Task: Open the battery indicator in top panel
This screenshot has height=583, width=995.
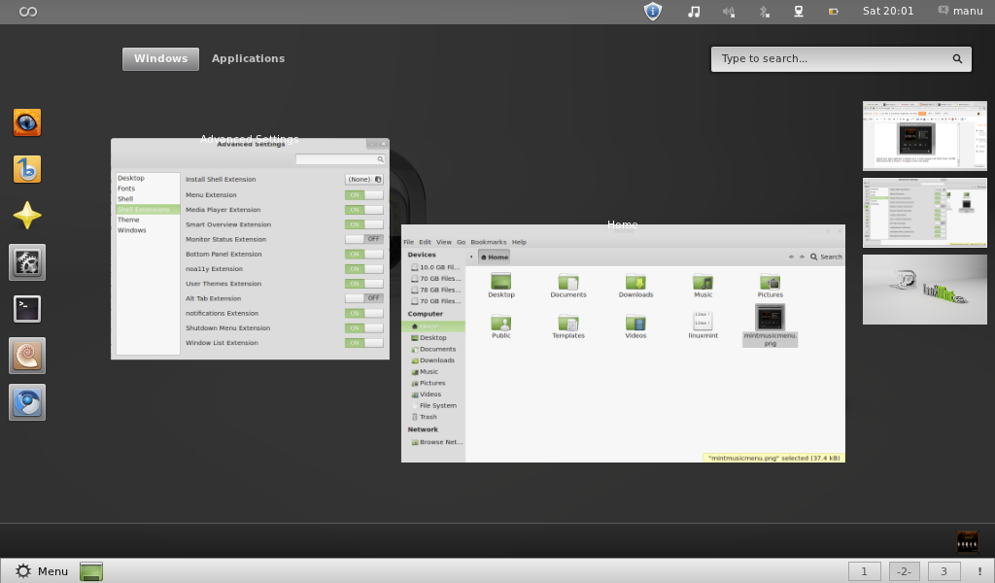Action: click(x=833, y=12)
